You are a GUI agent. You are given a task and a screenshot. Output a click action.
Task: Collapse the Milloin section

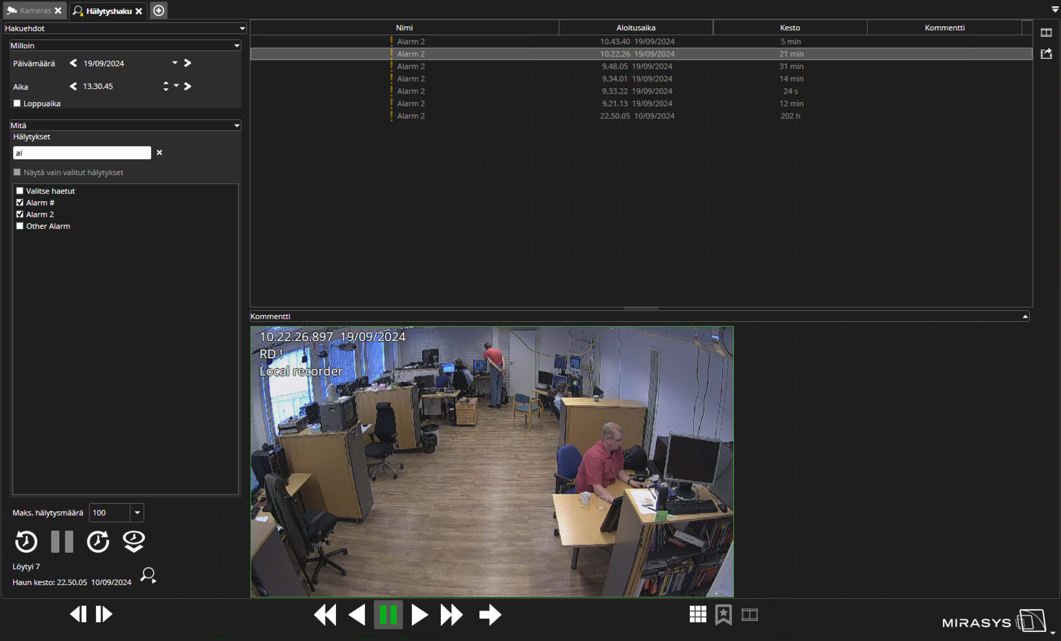tap(237, 45)
